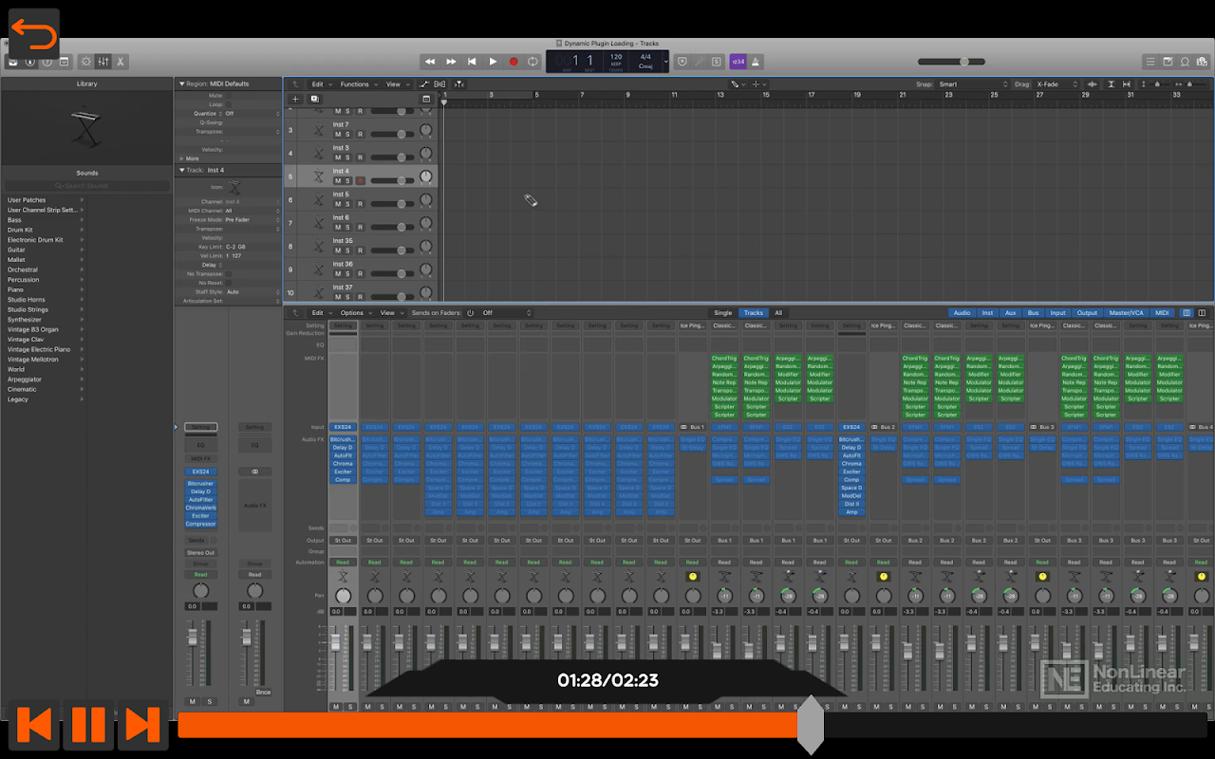
Task: Switch mixer view to the All tab
Action: (778, 313)
